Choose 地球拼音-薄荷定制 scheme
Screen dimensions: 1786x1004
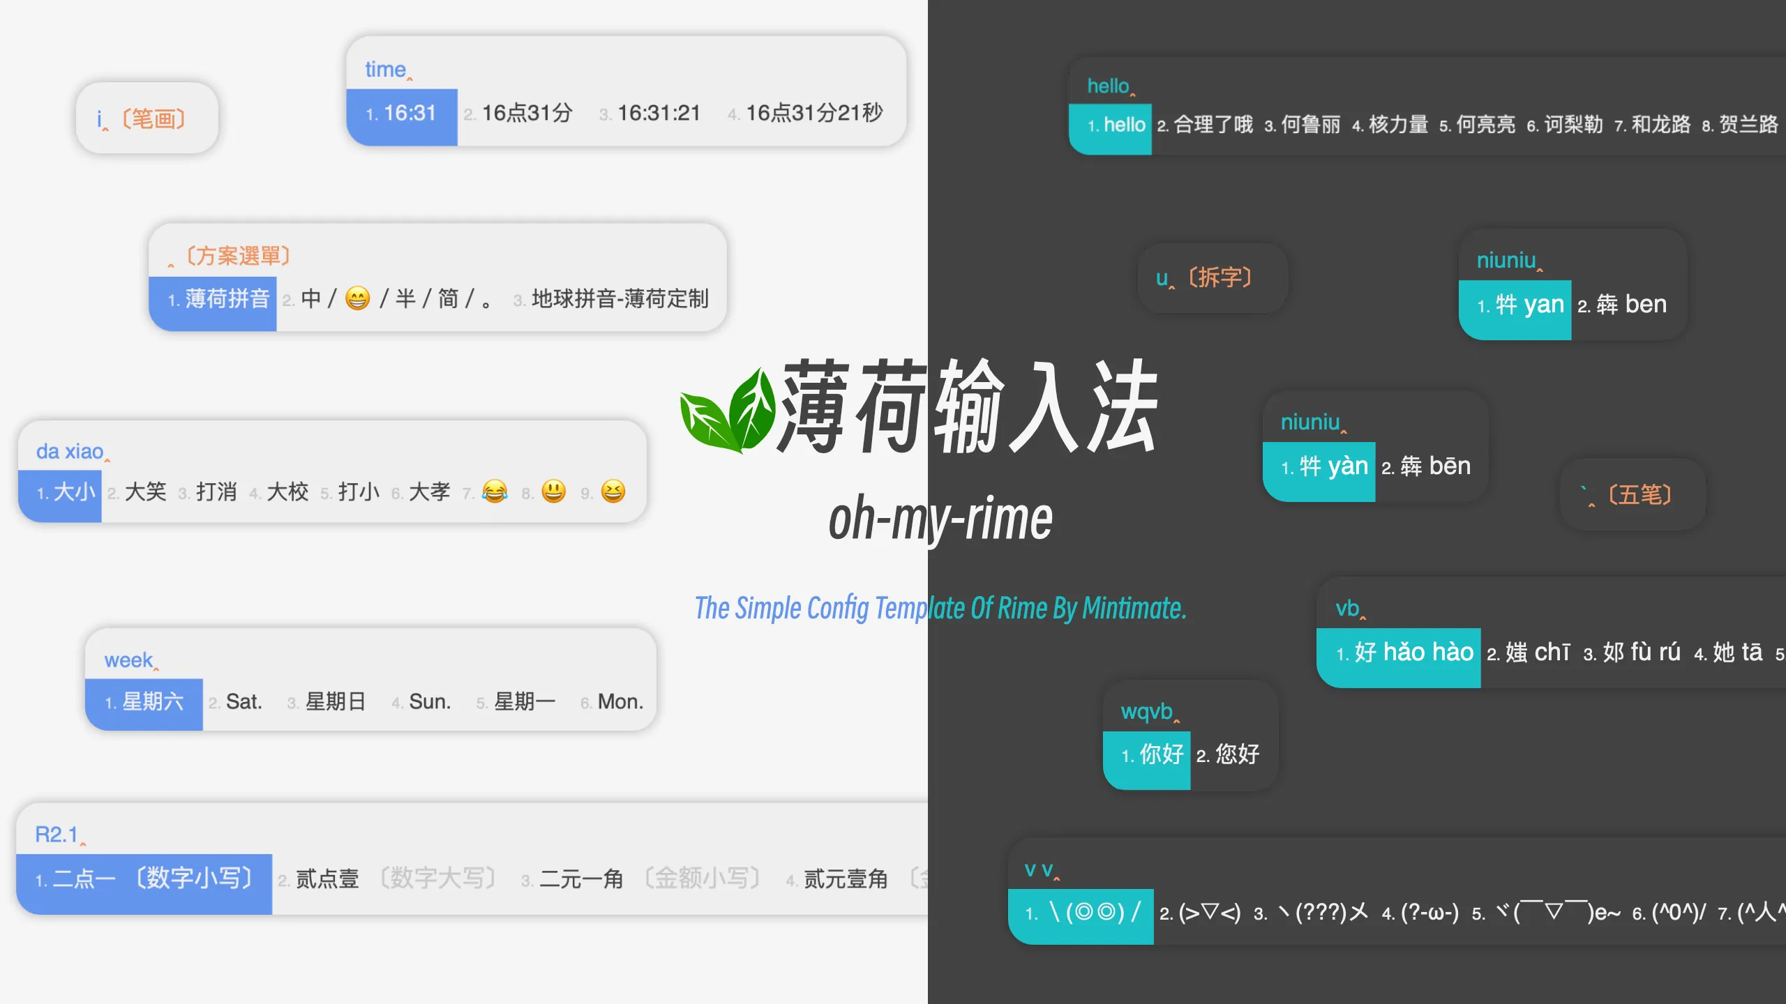pyautogui.click(x=620, y=299)
